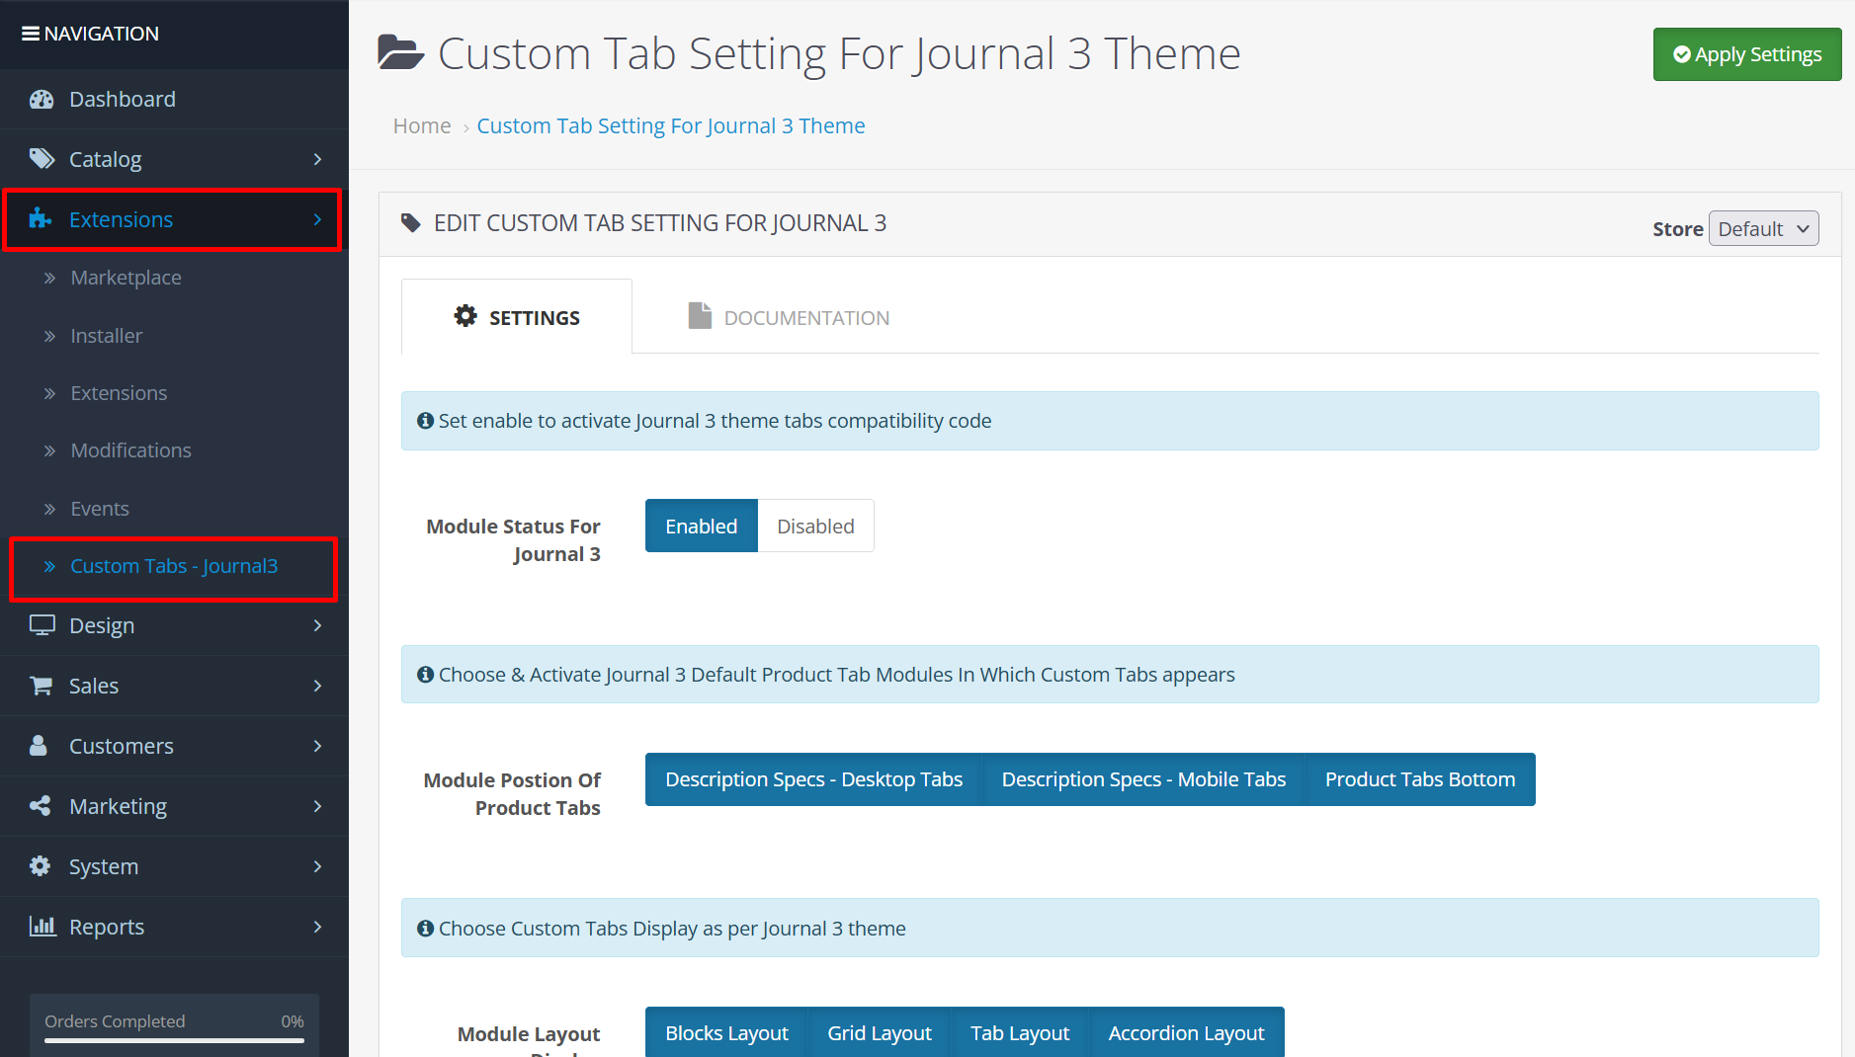Switch to the Settings tab
This screenshot has width=1855, height=1057.
click(517, 317)
